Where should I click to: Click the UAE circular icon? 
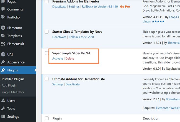pyautogui.click(x=3, y=54)
